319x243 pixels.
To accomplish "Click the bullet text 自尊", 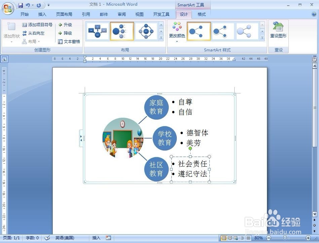I will tap(185, 102).
